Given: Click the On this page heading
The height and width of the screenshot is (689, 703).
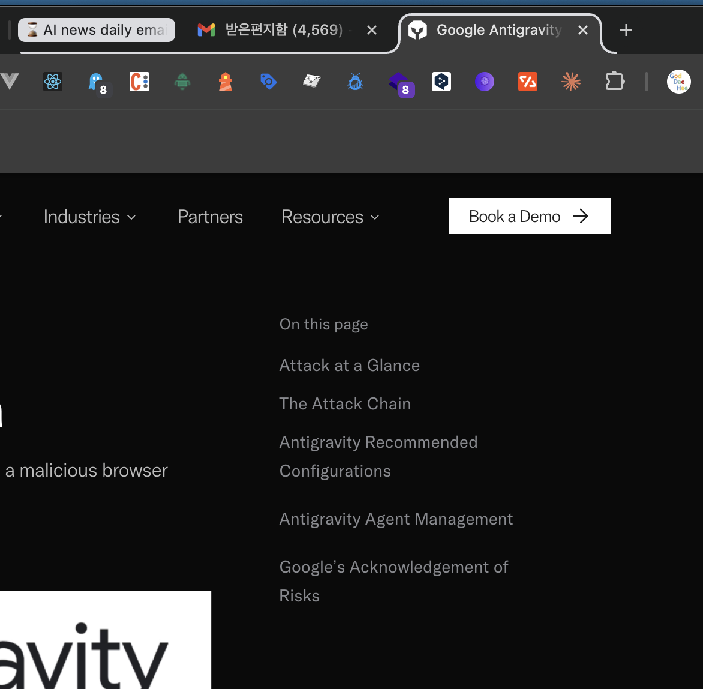Looking at the screenshot, I should [x=323, y=324].
